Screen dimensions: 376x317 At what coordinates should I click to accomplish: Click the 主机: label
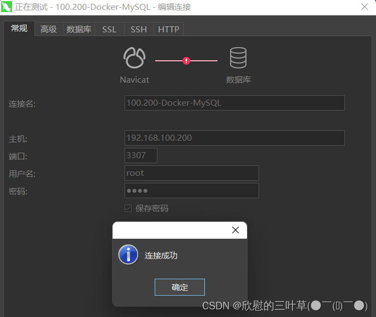coord(18,139)
